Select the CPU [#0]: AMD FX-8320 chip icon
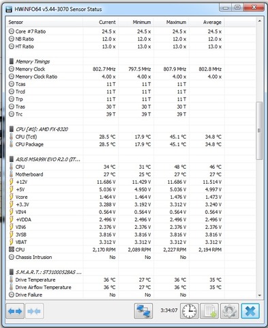Screen dimensions: 268x328 pos(12,129)
